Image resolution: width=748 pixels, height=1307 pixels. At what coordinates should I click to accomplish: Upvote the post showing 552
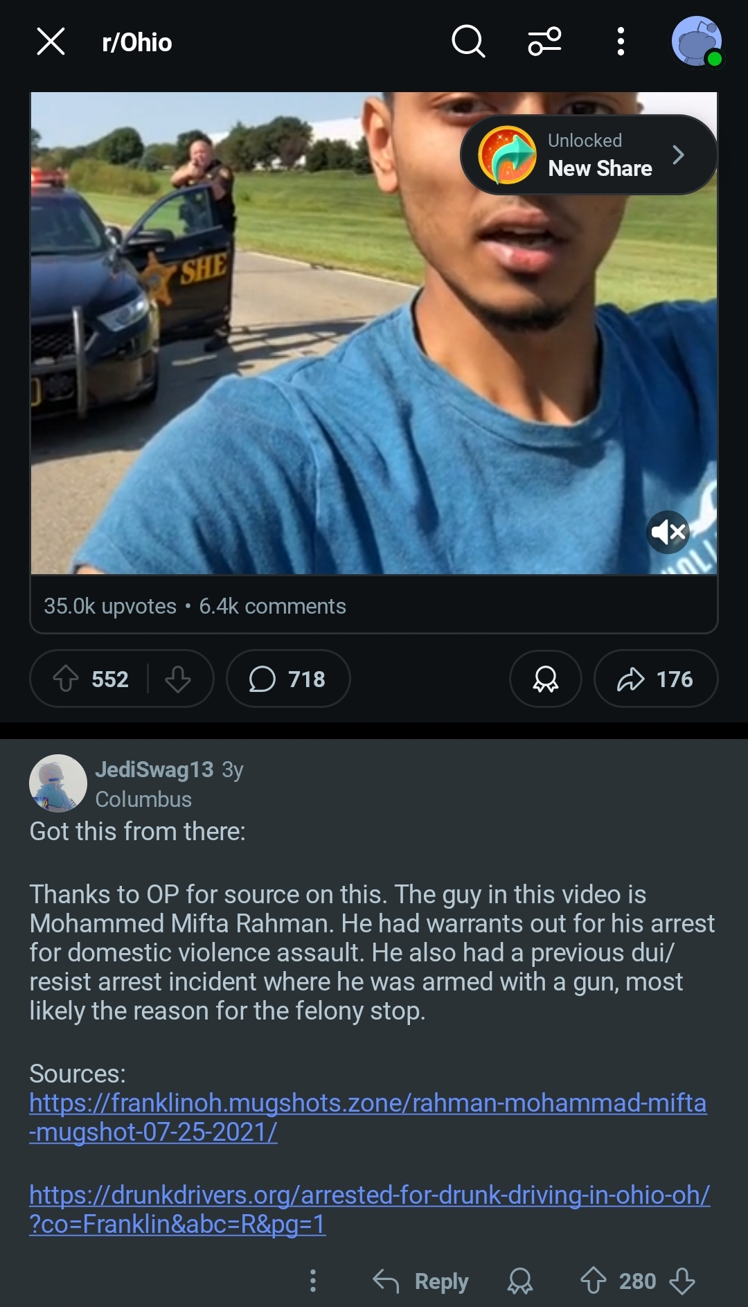pos(66,679)
